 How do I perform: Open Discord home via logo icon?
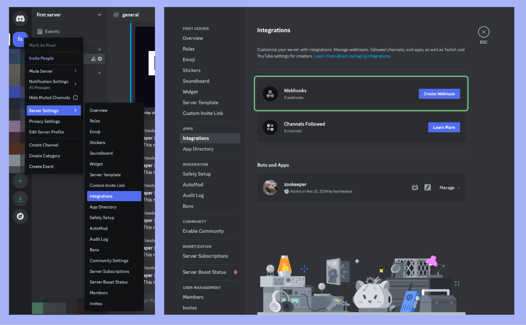point(20,18)
